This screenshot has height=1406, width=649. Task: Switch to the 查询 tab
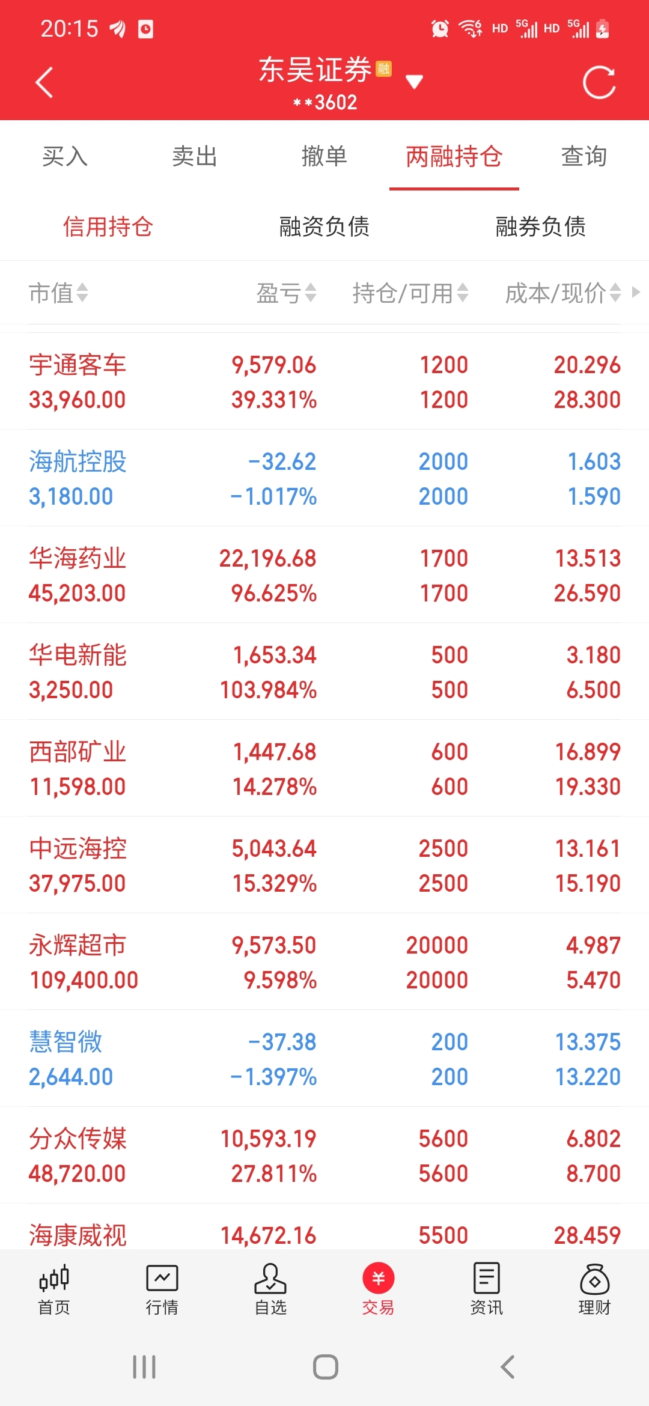[x=584, y=156]
